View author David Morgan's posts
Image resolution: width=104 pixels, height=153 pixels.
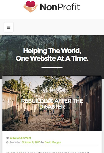pyautogui.click(x=53, y=142)
